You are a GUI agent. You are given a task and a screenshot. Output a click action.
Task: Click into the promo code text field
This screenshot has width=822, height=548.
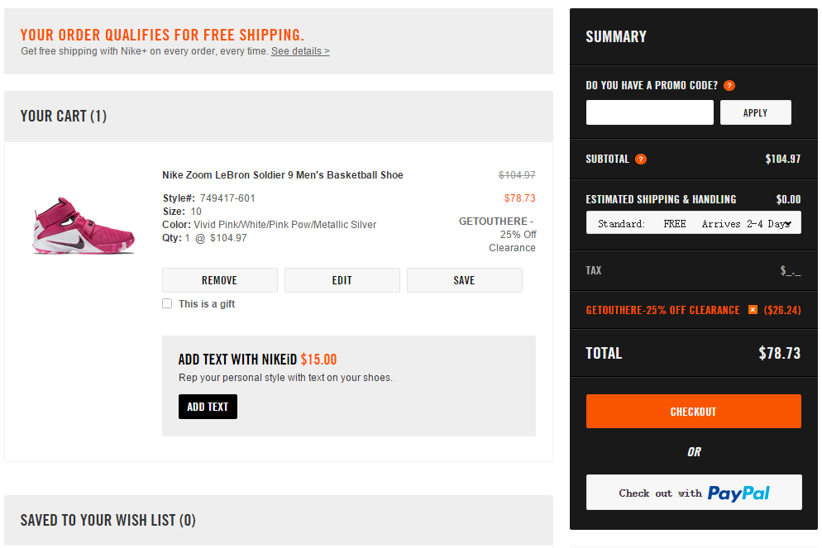coord(649,112)
